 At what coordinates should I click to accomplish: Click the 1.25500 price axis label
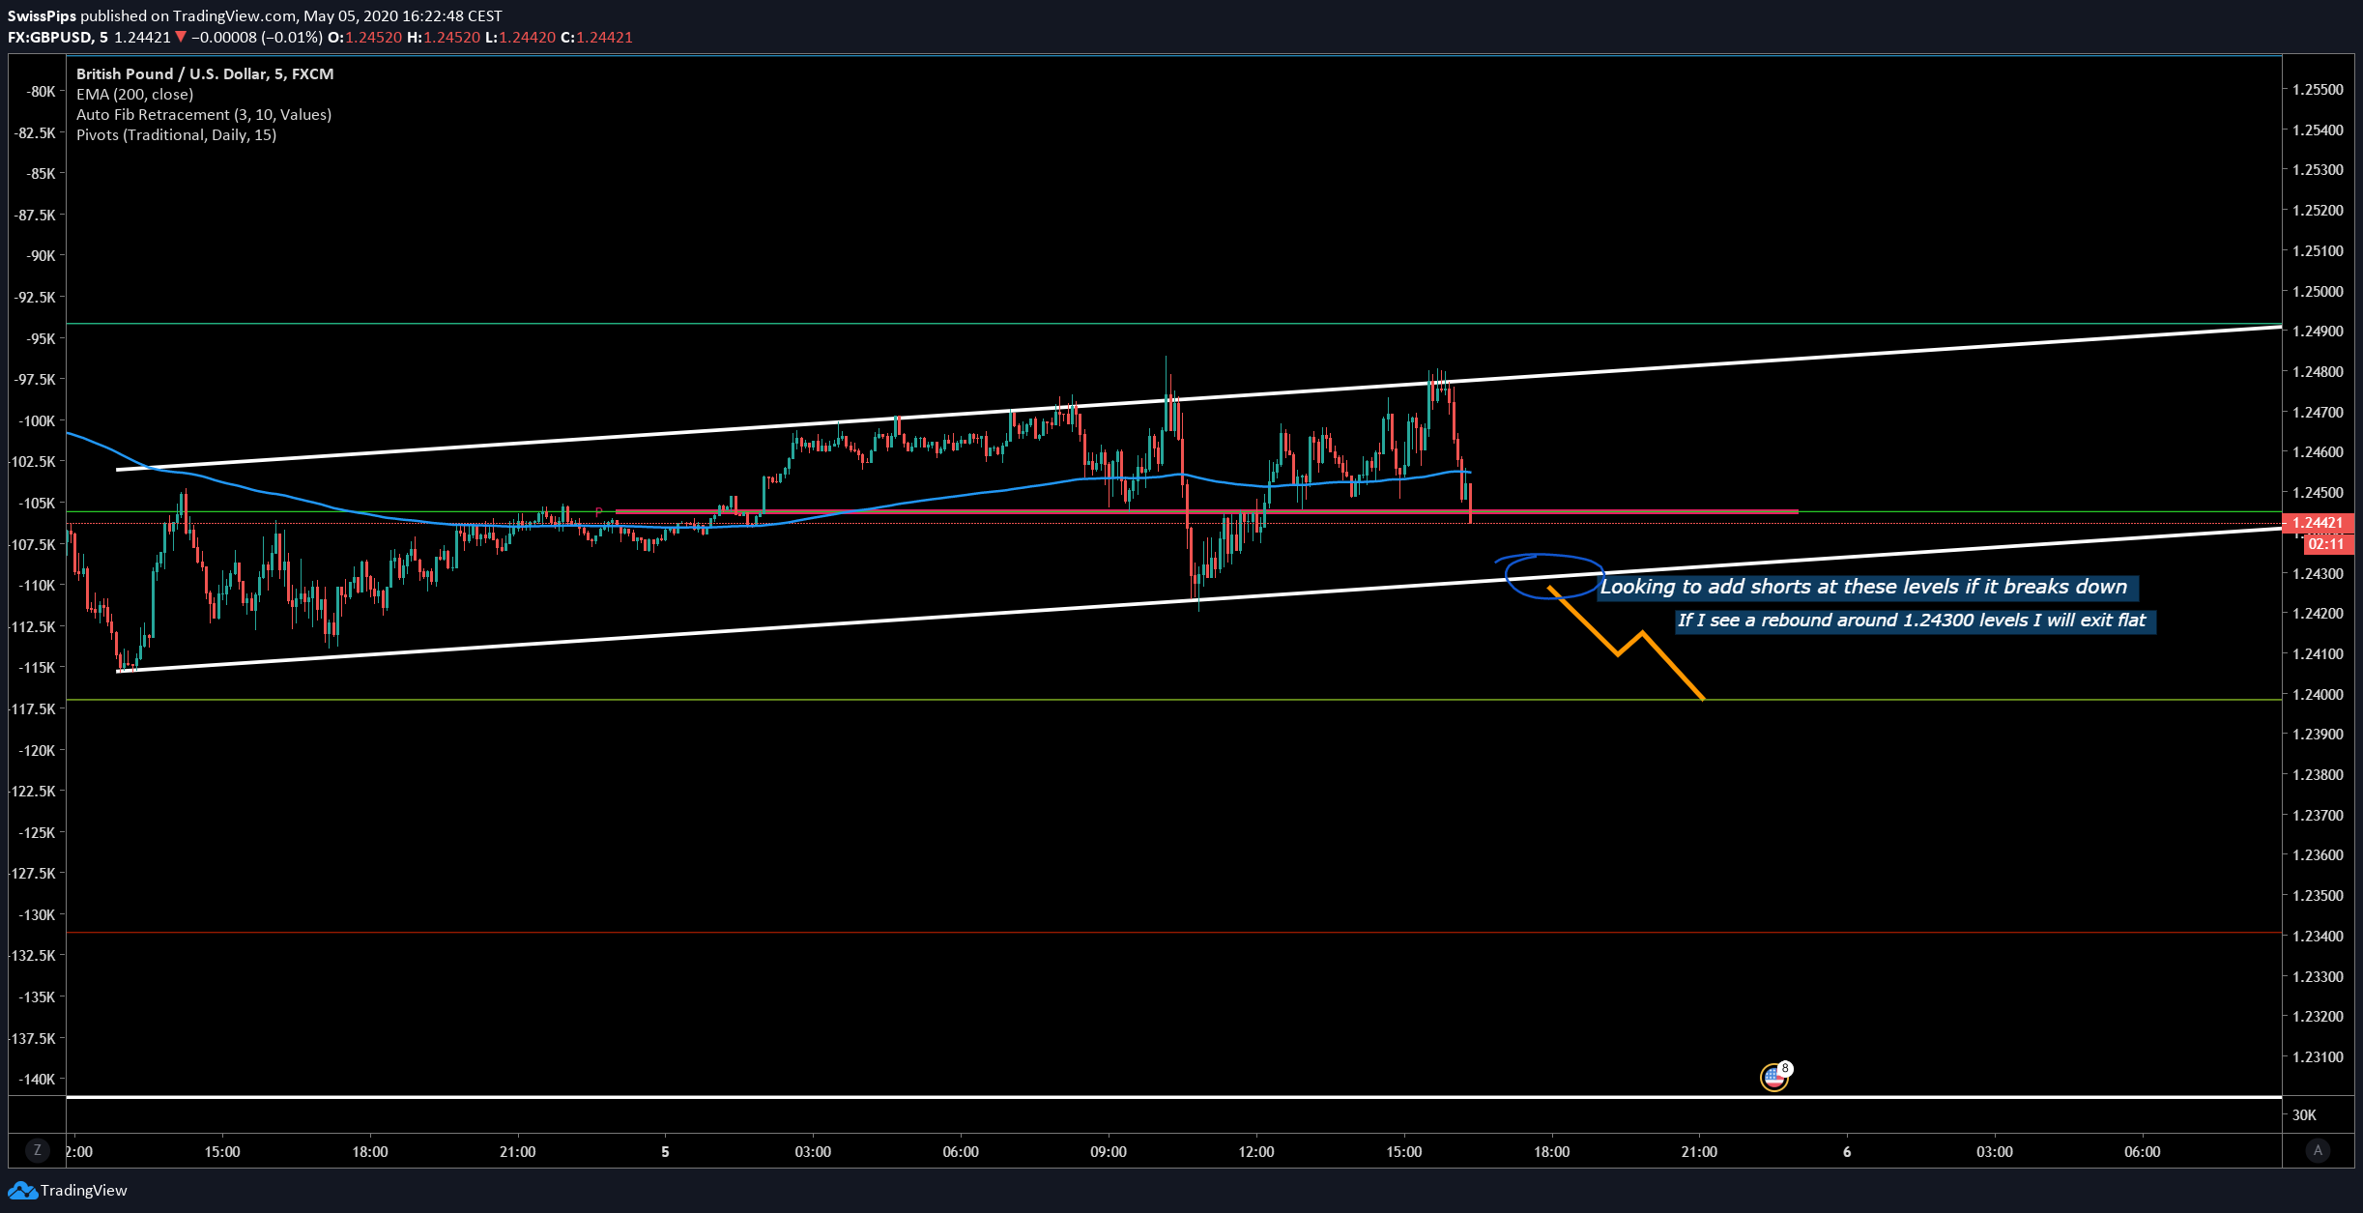point(2318,89)
